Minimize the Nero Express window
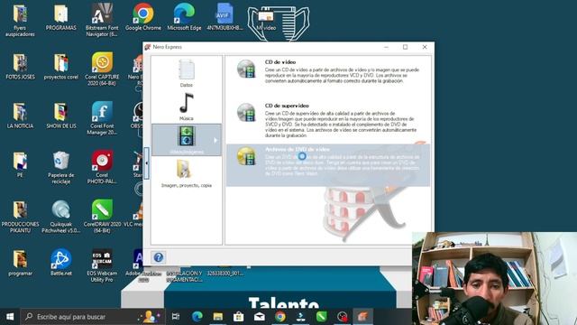The height and width of the screenshot is (325, 577). (x=386, y=47)
